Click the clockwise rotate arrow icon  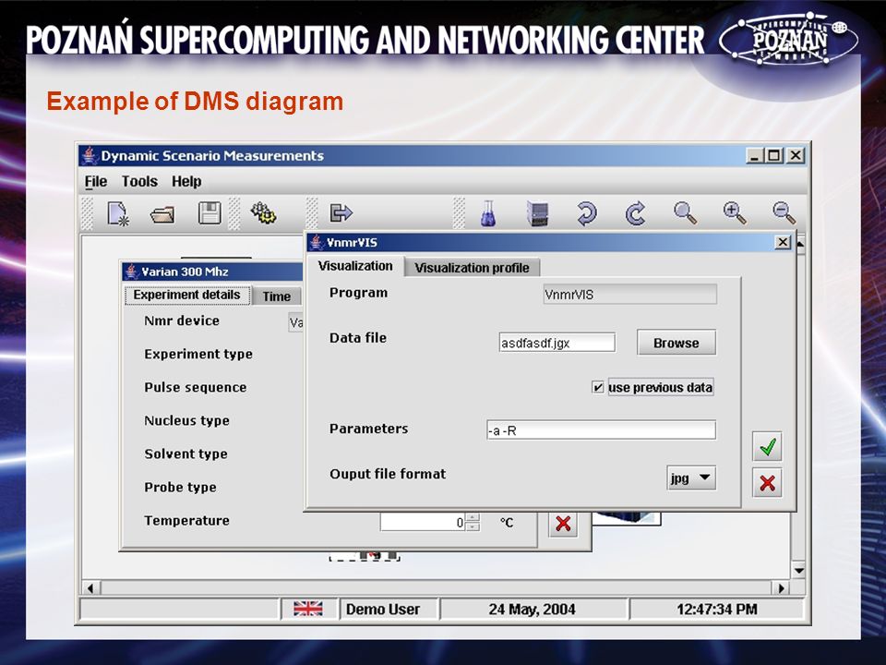(x=636, y=213)
